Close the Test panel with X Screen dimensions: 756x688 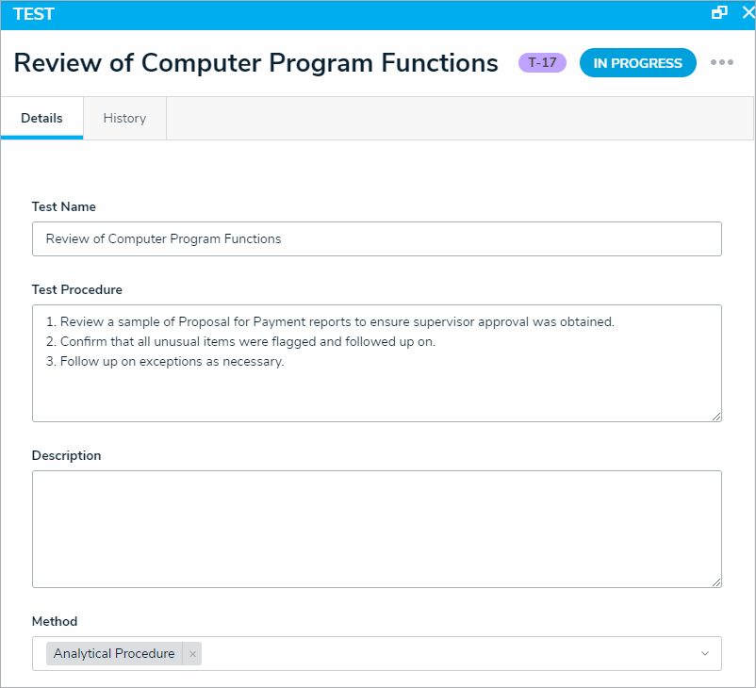tap(748, 13)
